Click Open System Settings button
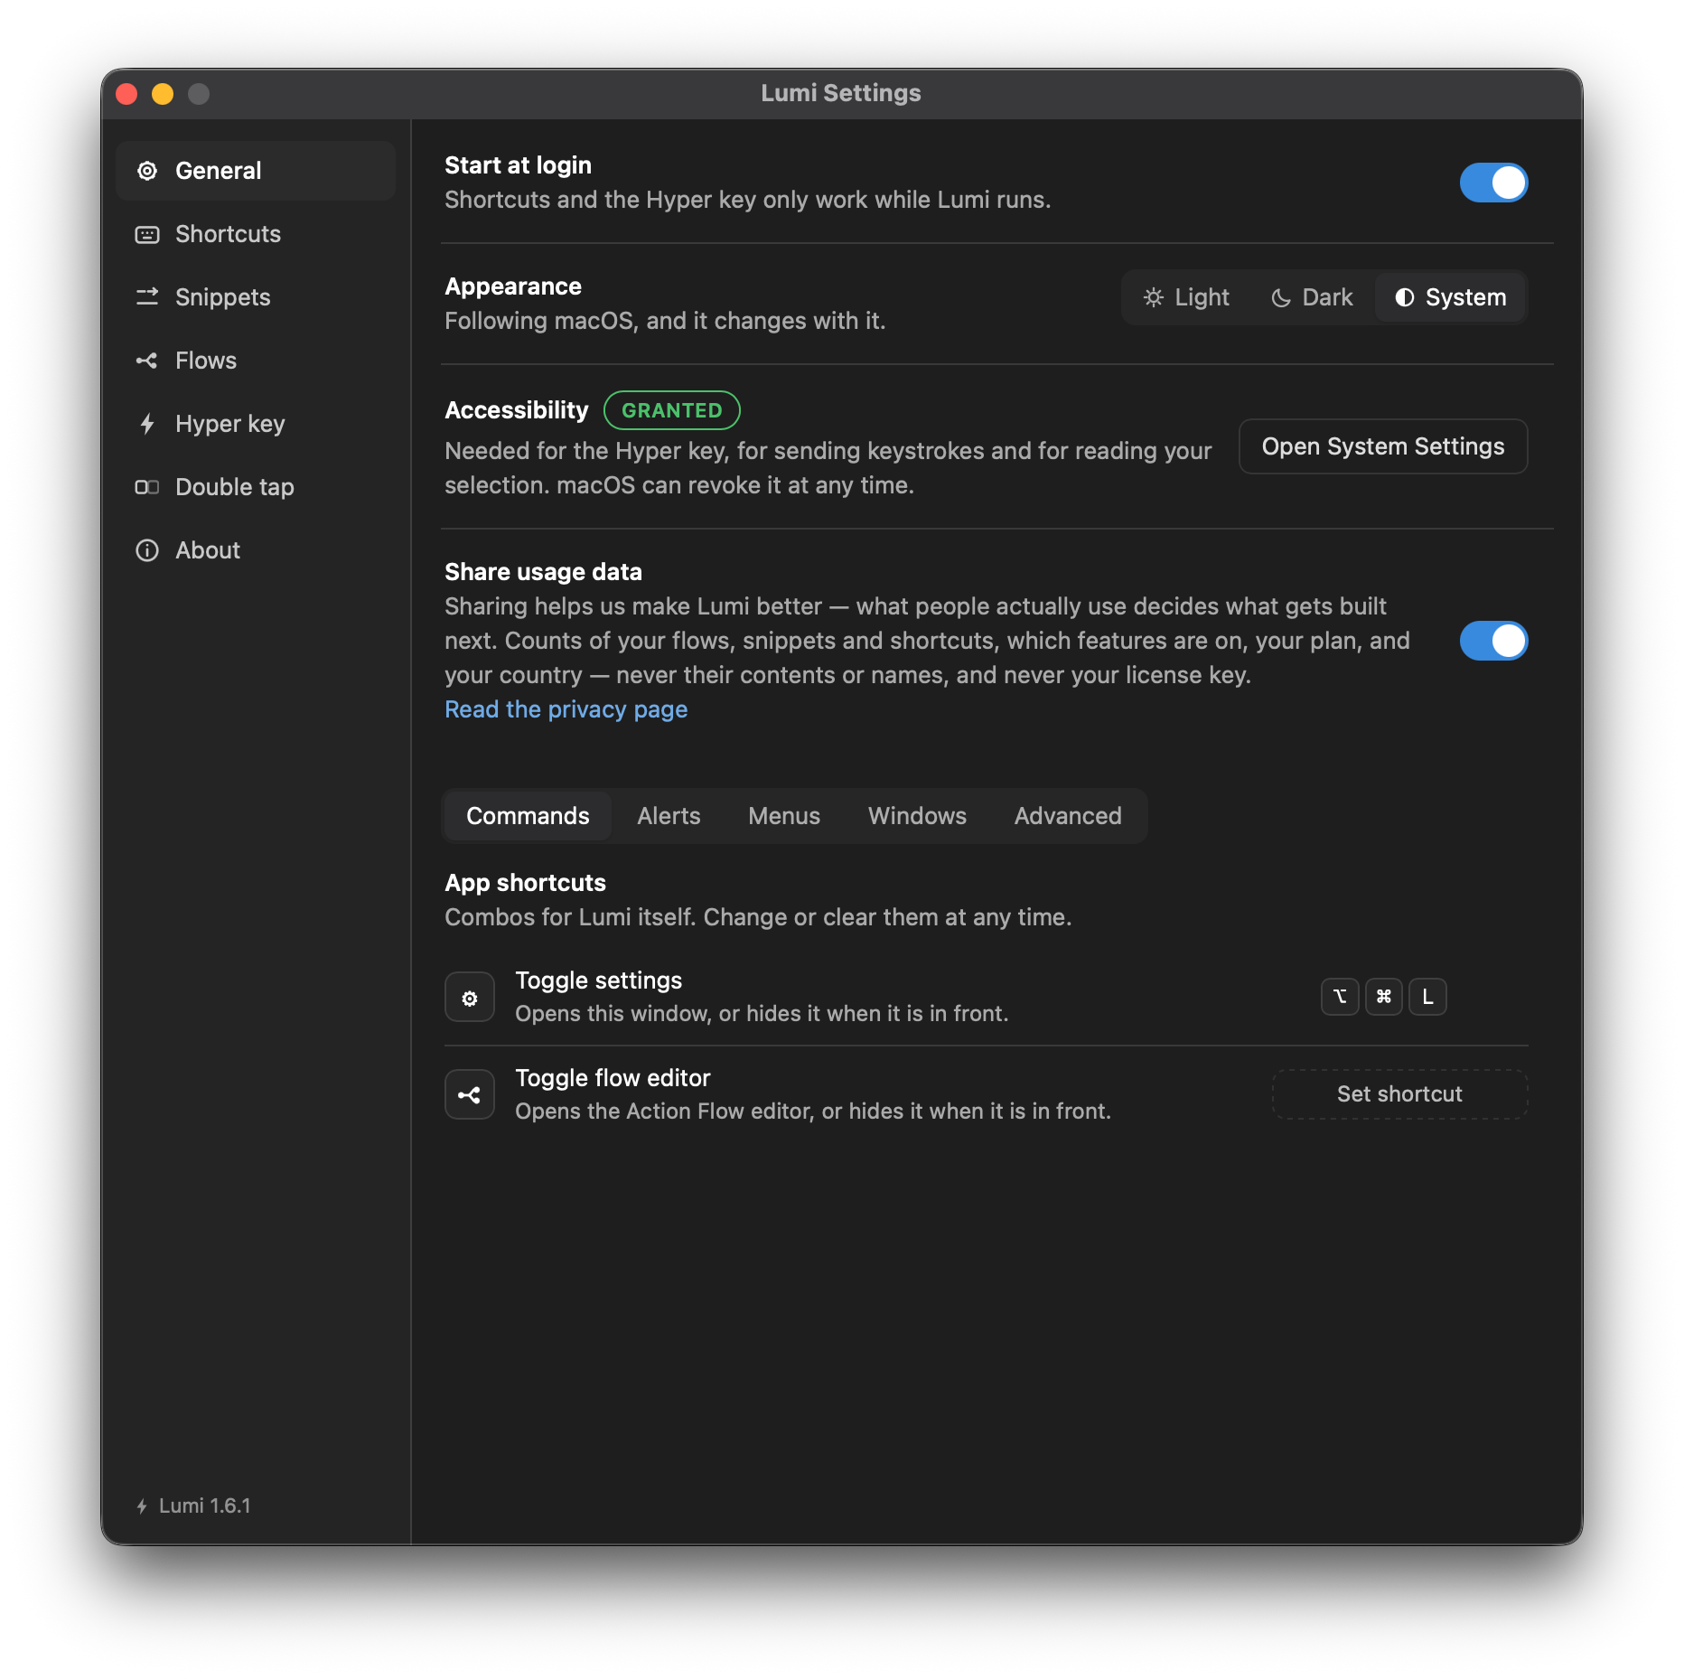 click(1383, 446)
